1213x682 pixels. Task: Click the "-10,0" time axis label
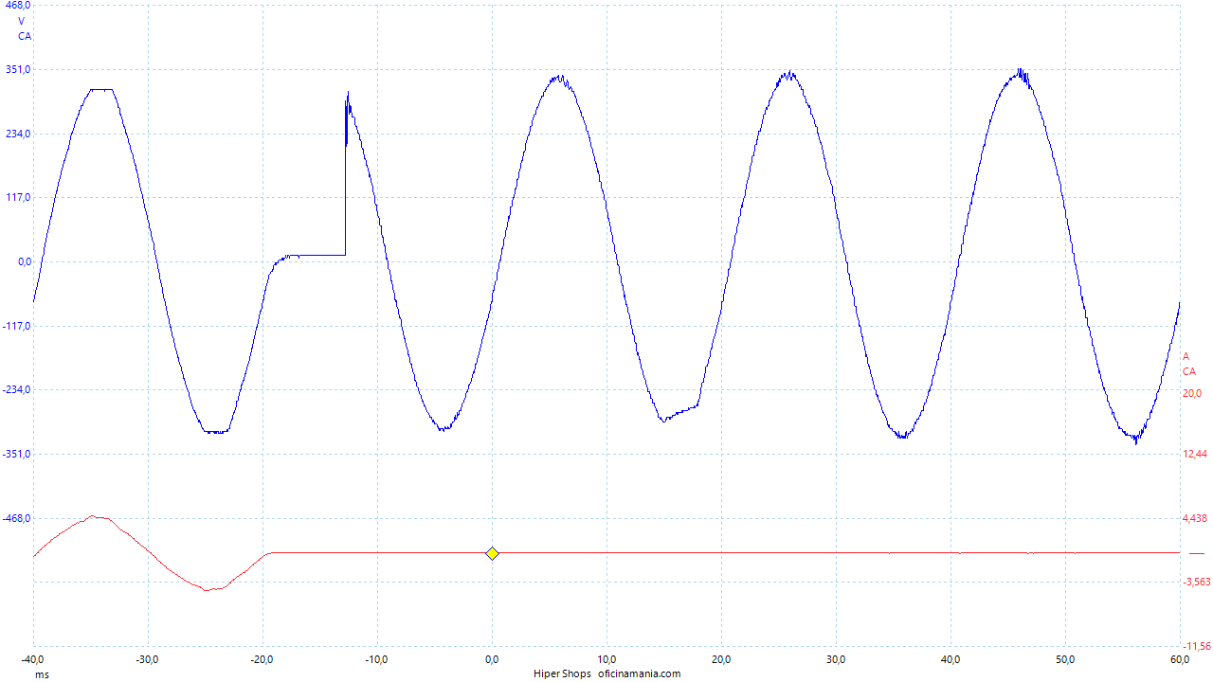[377, 659]
